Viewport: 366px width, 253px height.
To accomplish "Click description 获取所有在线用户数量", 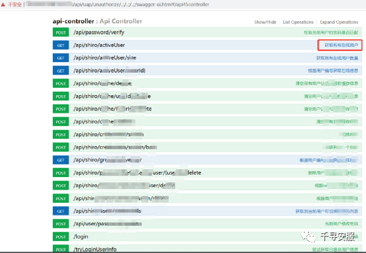I will (x=337, y=58).
